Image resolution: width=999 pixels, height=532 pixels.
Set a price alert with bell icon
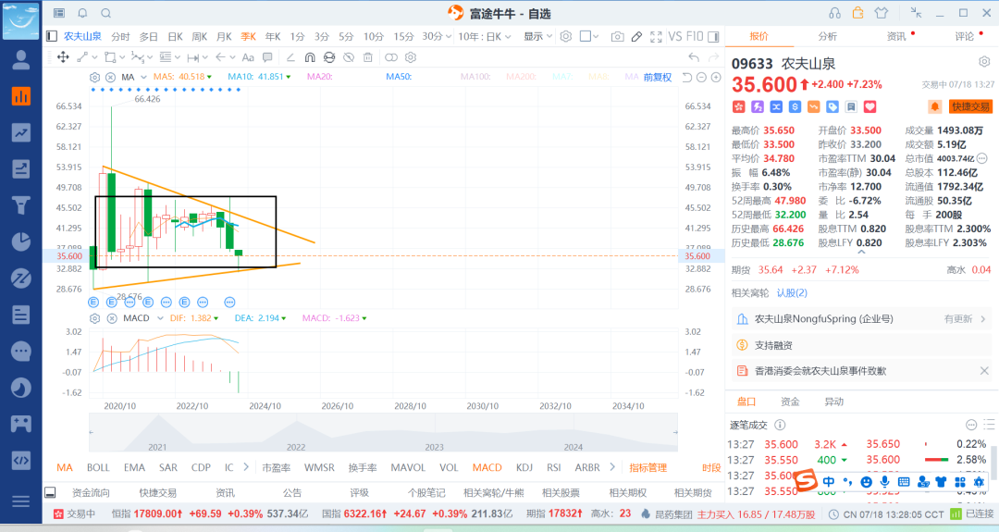(934, 106)
